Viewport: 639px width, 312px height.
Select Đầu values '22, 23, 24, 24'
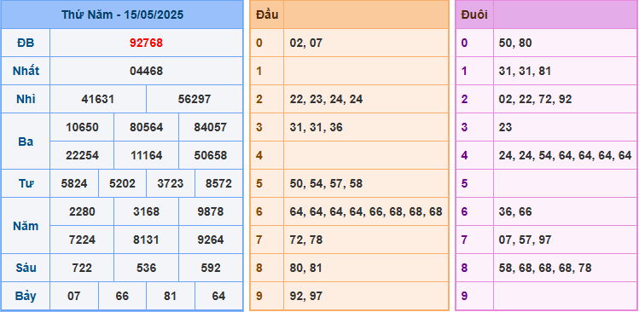click(x=327, y=99)
